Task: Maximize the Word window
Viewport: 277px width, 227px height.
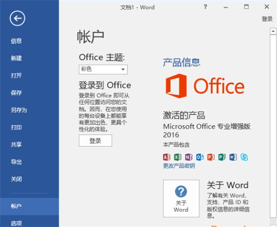Action: 246,7
